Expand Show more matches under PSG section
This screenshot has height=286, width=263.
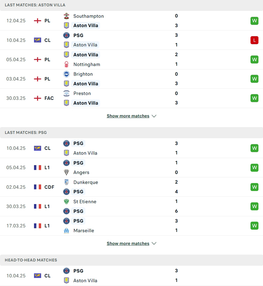click(128, 243)
